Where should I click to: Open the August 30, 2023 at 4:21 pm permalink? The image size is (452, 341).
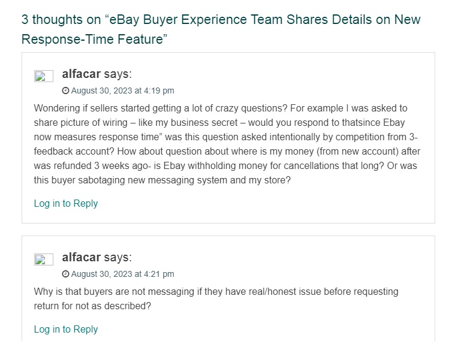[122, 274]
